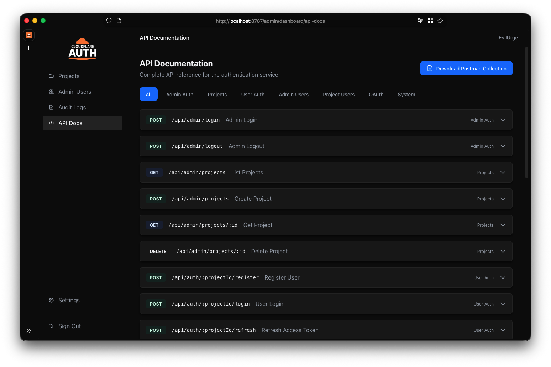Expand the Admin Logout endpoint chevron

point(503,146)
